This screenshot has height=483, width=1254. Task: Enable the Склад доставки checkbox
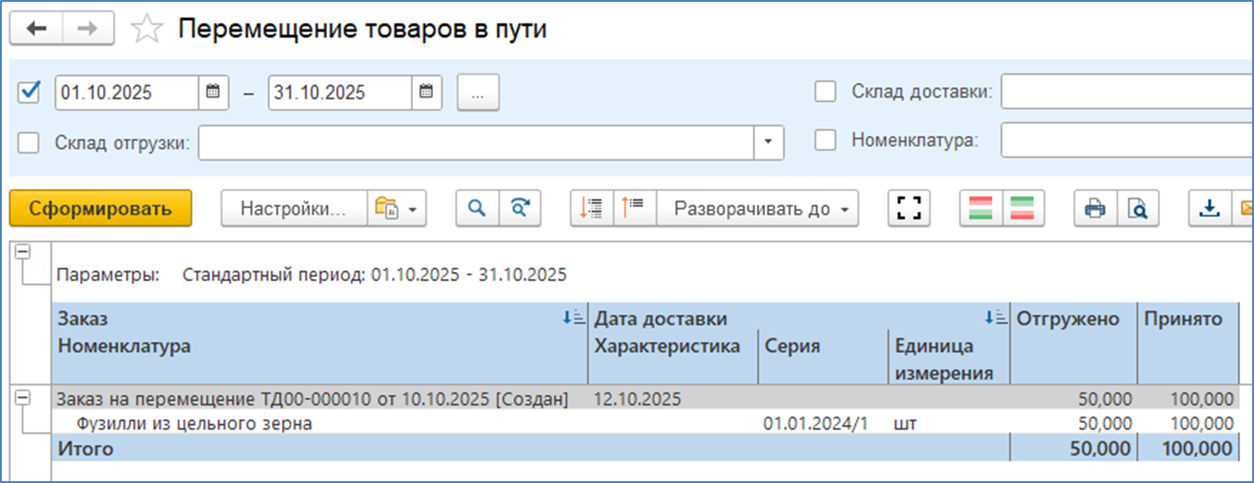826,91
